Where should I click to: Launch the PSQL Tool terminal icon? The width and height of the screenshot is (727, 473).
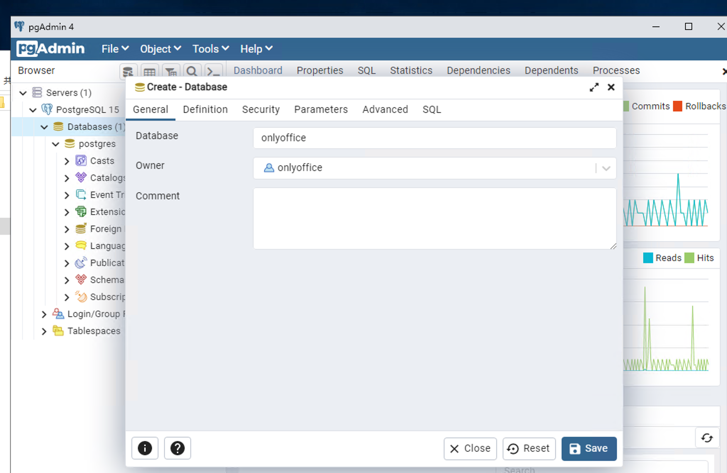[x=214, y=71]
